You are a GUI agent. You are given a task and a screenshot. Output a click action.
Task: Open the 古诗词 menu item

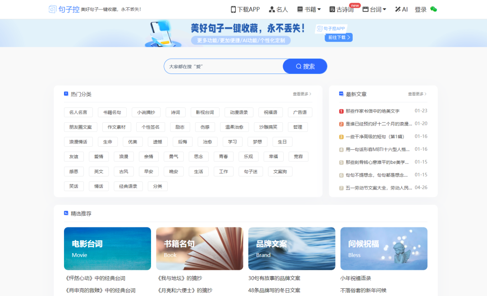[x=342, y=9]
